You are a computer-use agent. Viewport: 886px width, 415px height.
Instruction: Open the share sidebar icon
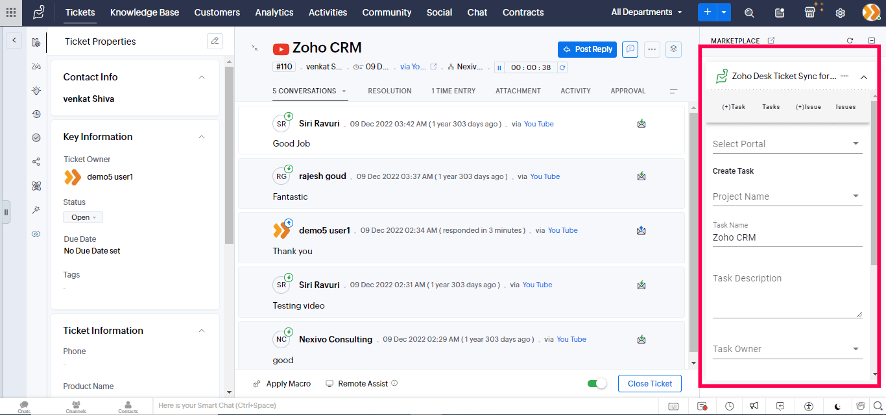(36, 162)
